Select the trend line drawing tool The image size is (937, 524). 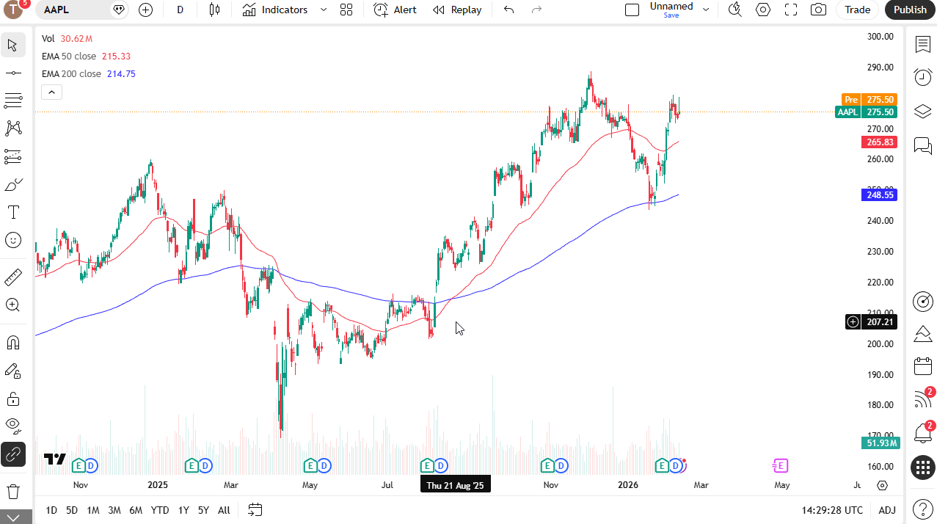tap(12, 73)
